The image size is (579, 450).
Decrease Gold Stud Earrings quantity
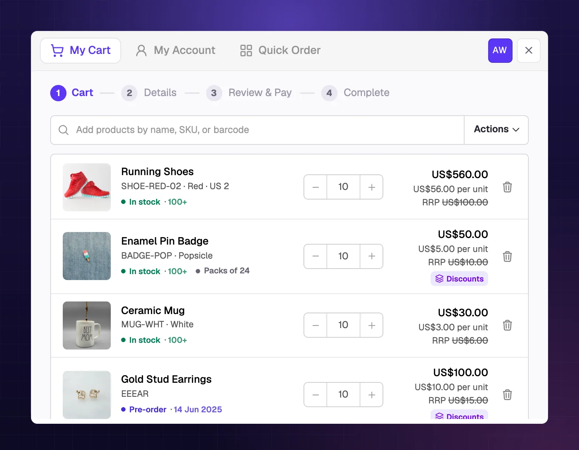point(315,395)
